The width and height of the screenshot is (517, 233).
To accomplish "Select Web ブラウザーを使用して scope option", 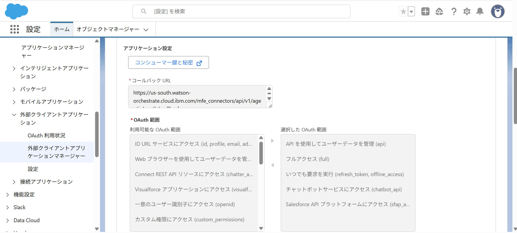I will [193, 159].
